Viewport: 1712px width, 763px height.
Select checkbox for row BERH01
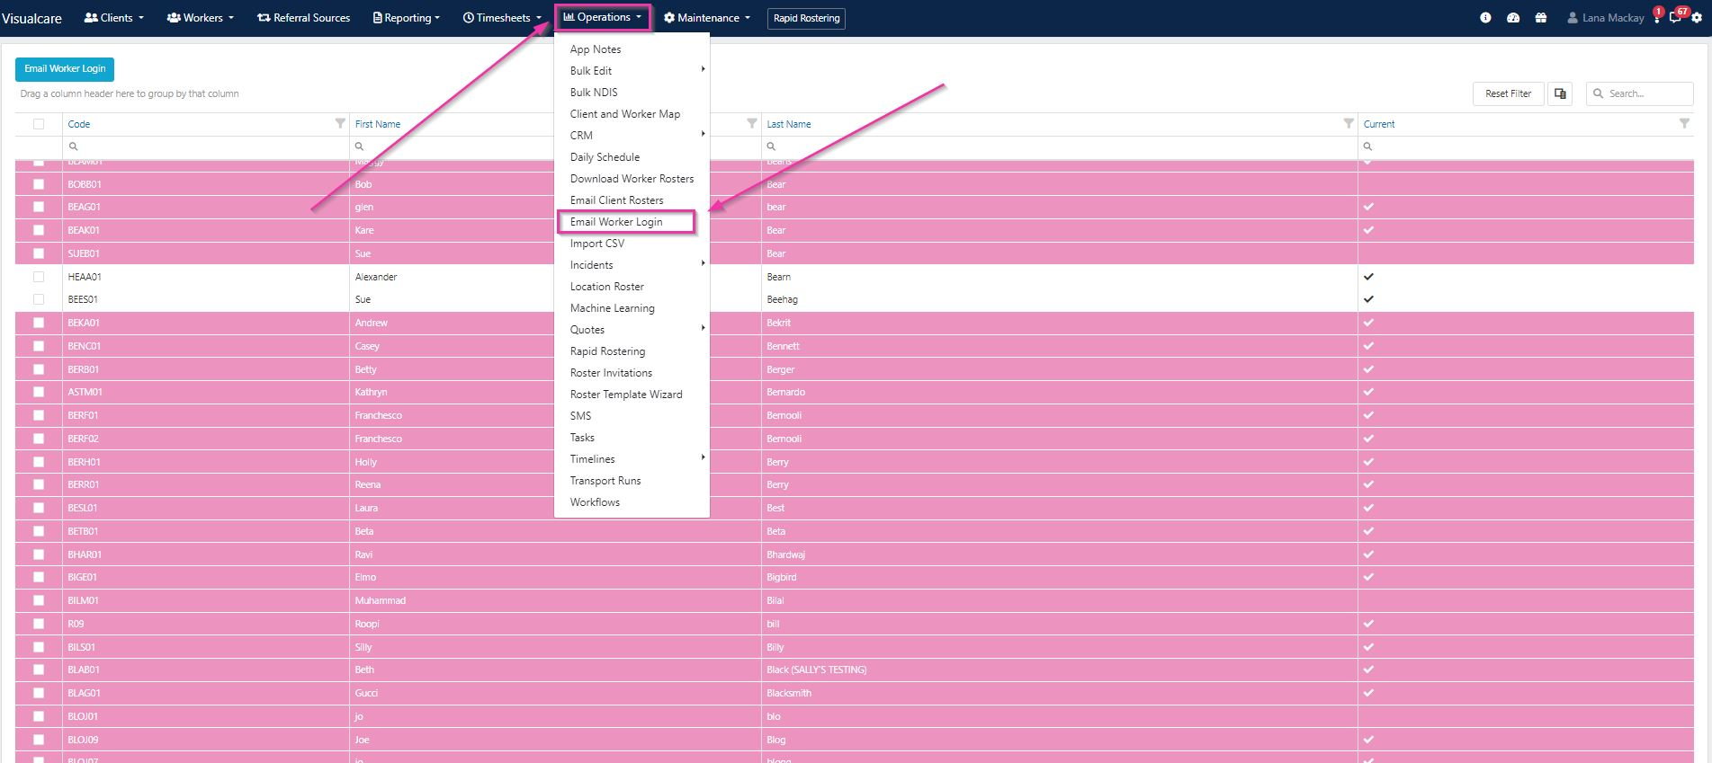point(39,462)
